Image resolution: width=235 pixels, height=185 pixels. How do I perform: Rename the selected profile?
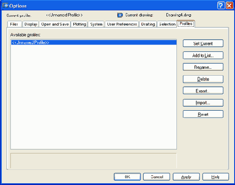(x=203, y=67)
